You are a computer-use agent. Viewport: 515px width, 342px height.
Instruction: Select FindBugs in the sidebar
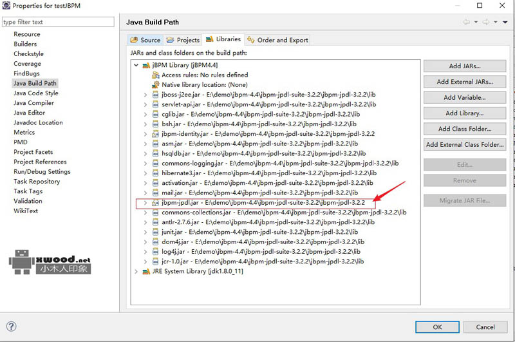[x=26, y=73]
